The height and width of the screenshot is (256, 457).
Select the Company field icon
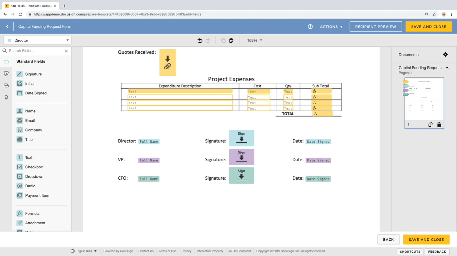[20, 130]
